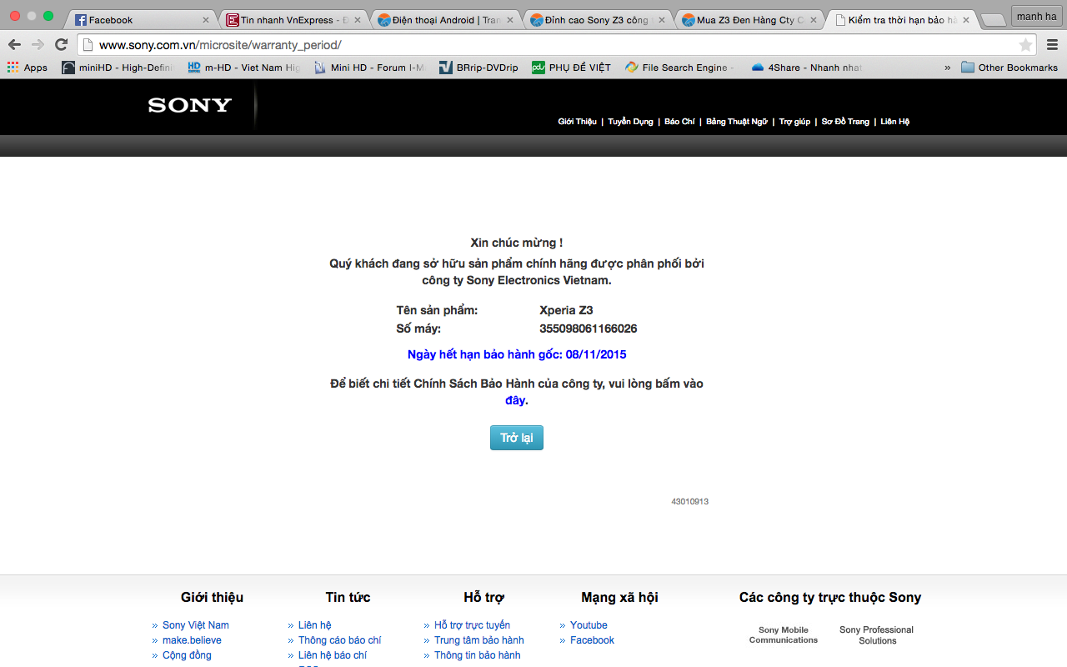Click the Sony logo
This screenshot has height=667, width=1067.
click(x=190, y=105)
